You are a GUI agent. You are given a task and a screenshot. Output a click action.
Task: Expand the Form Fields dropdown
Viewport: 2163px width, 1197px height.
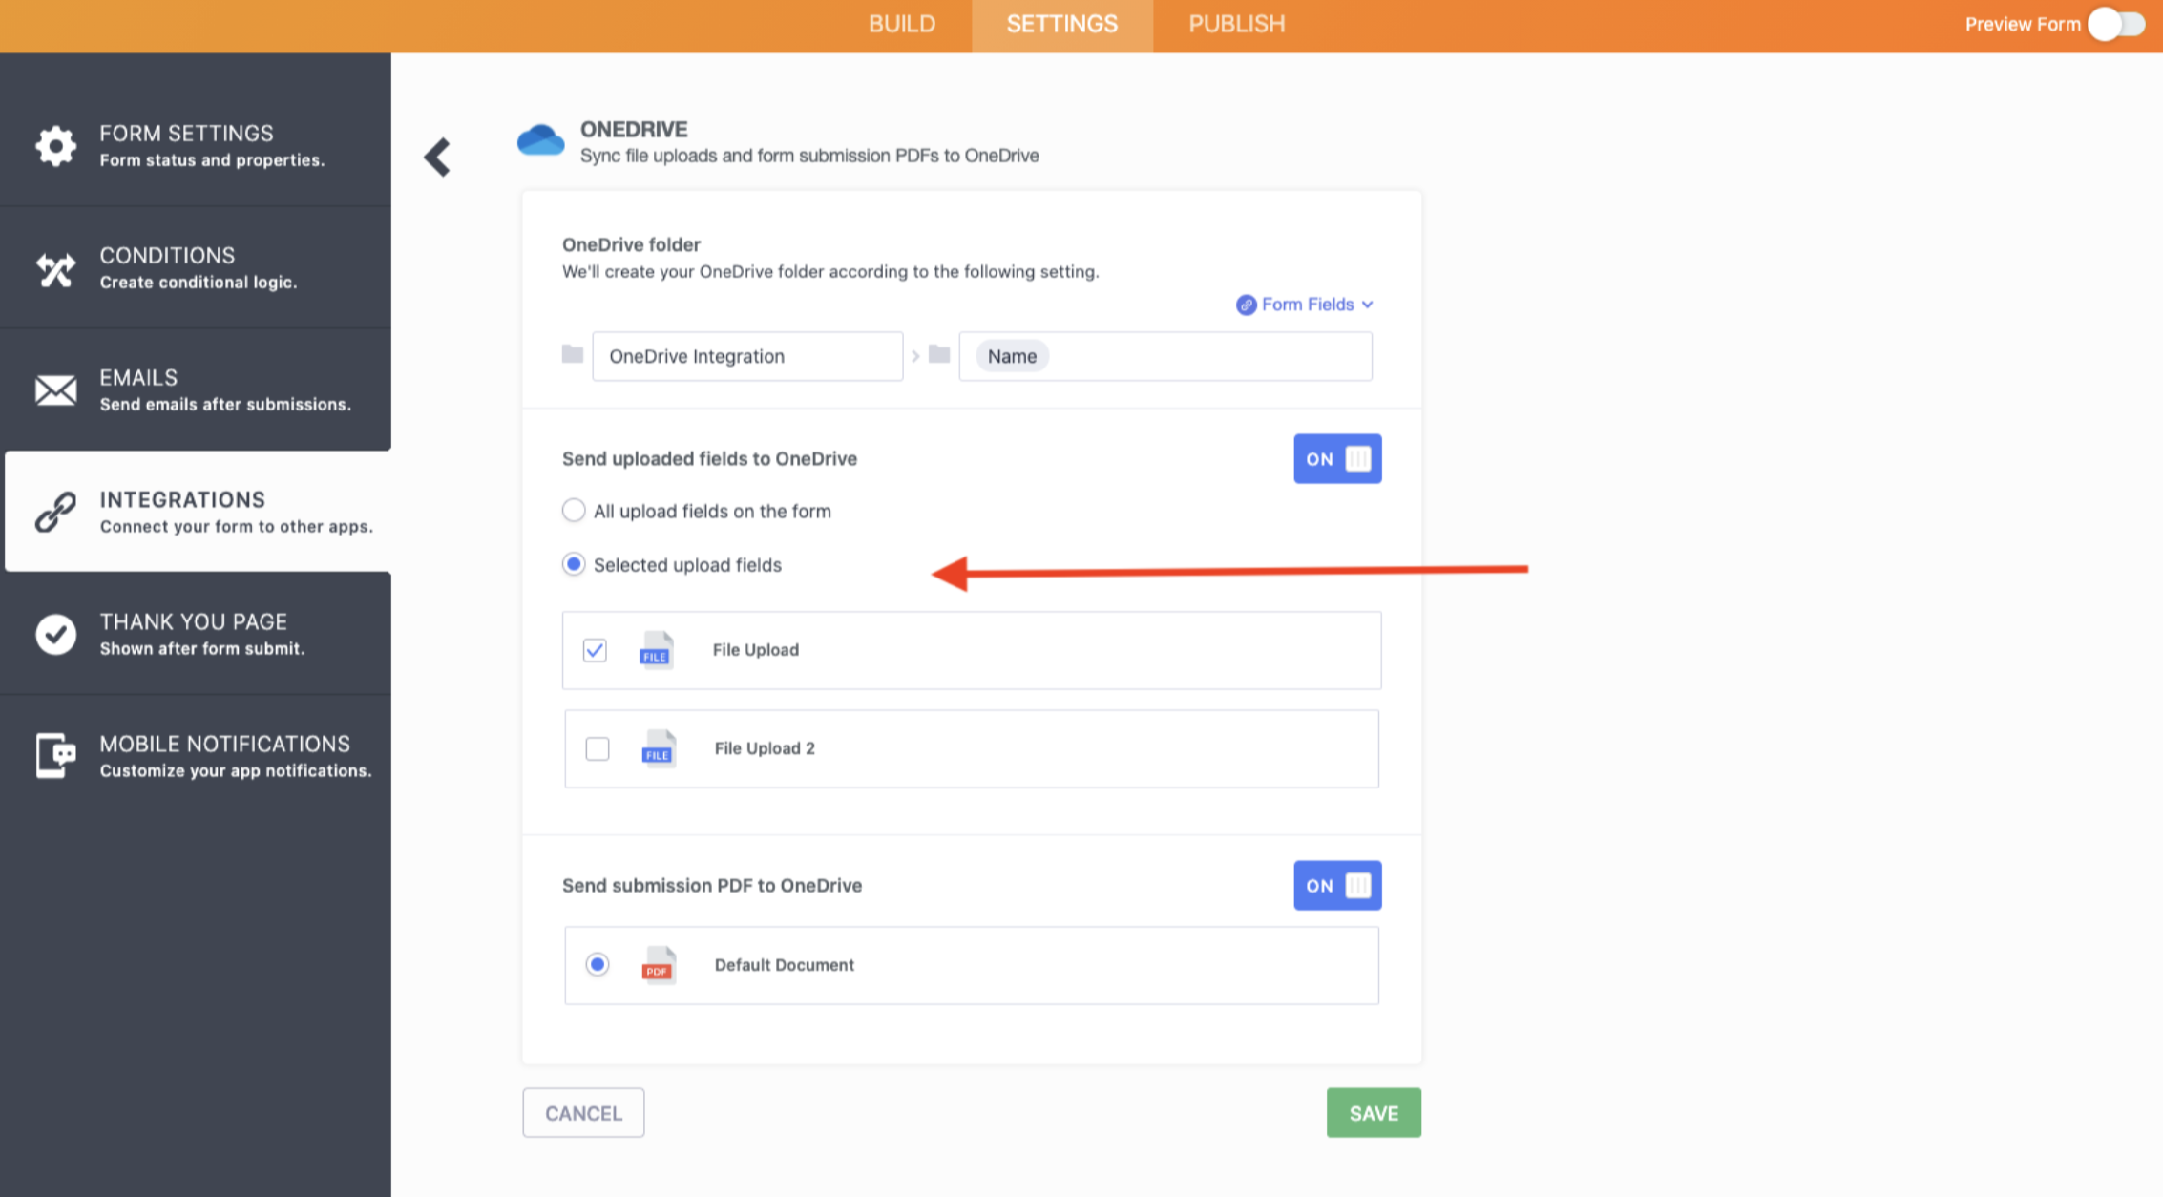point(1306,304)
